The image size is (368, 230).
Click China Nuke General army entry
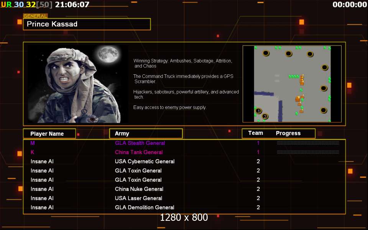point(139,189)
